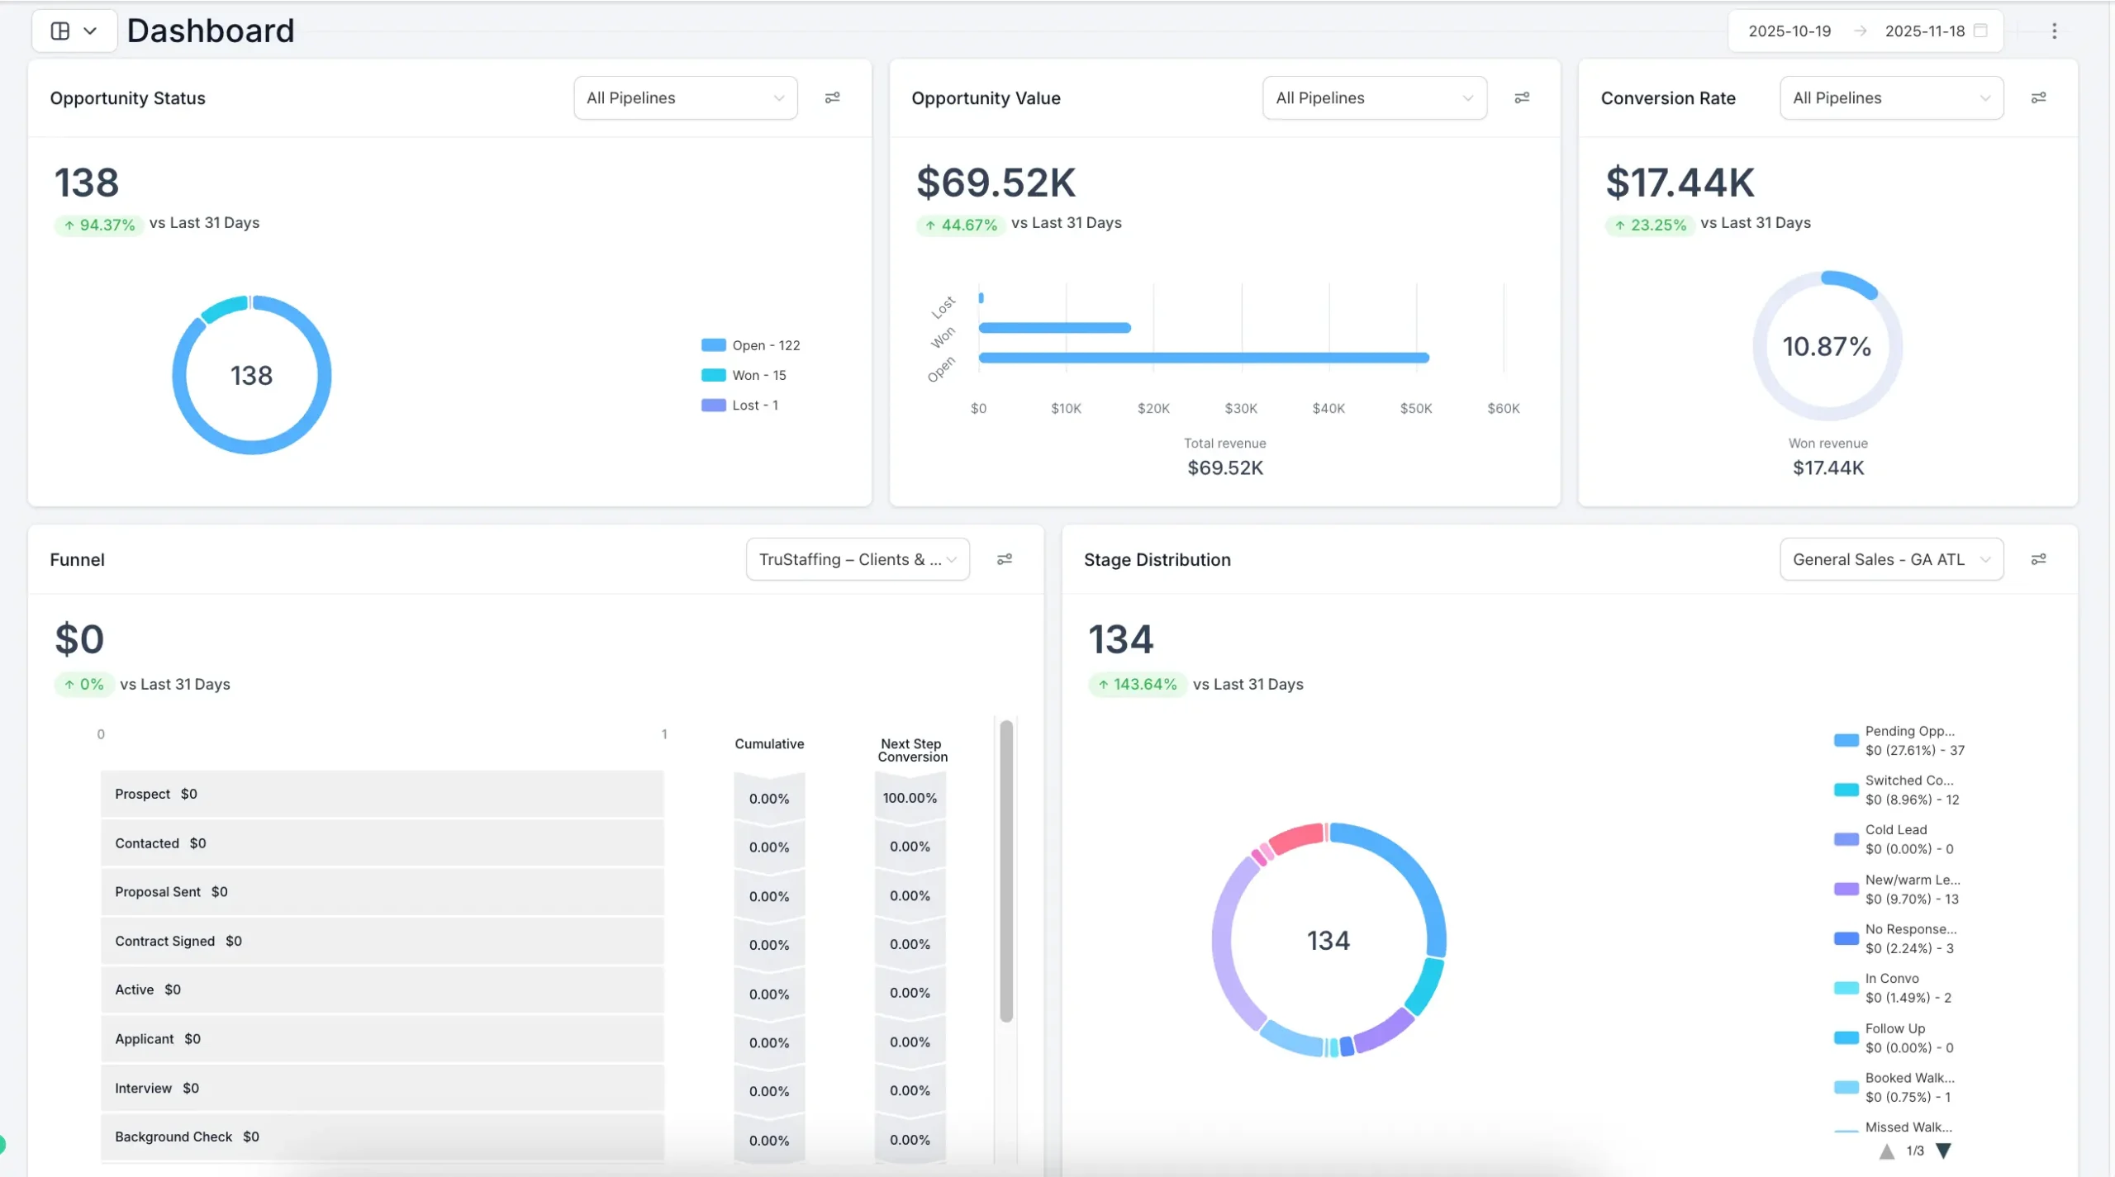
Task: Click the Funnel panel vertical scrollbar
Action: coord(1005,871)
